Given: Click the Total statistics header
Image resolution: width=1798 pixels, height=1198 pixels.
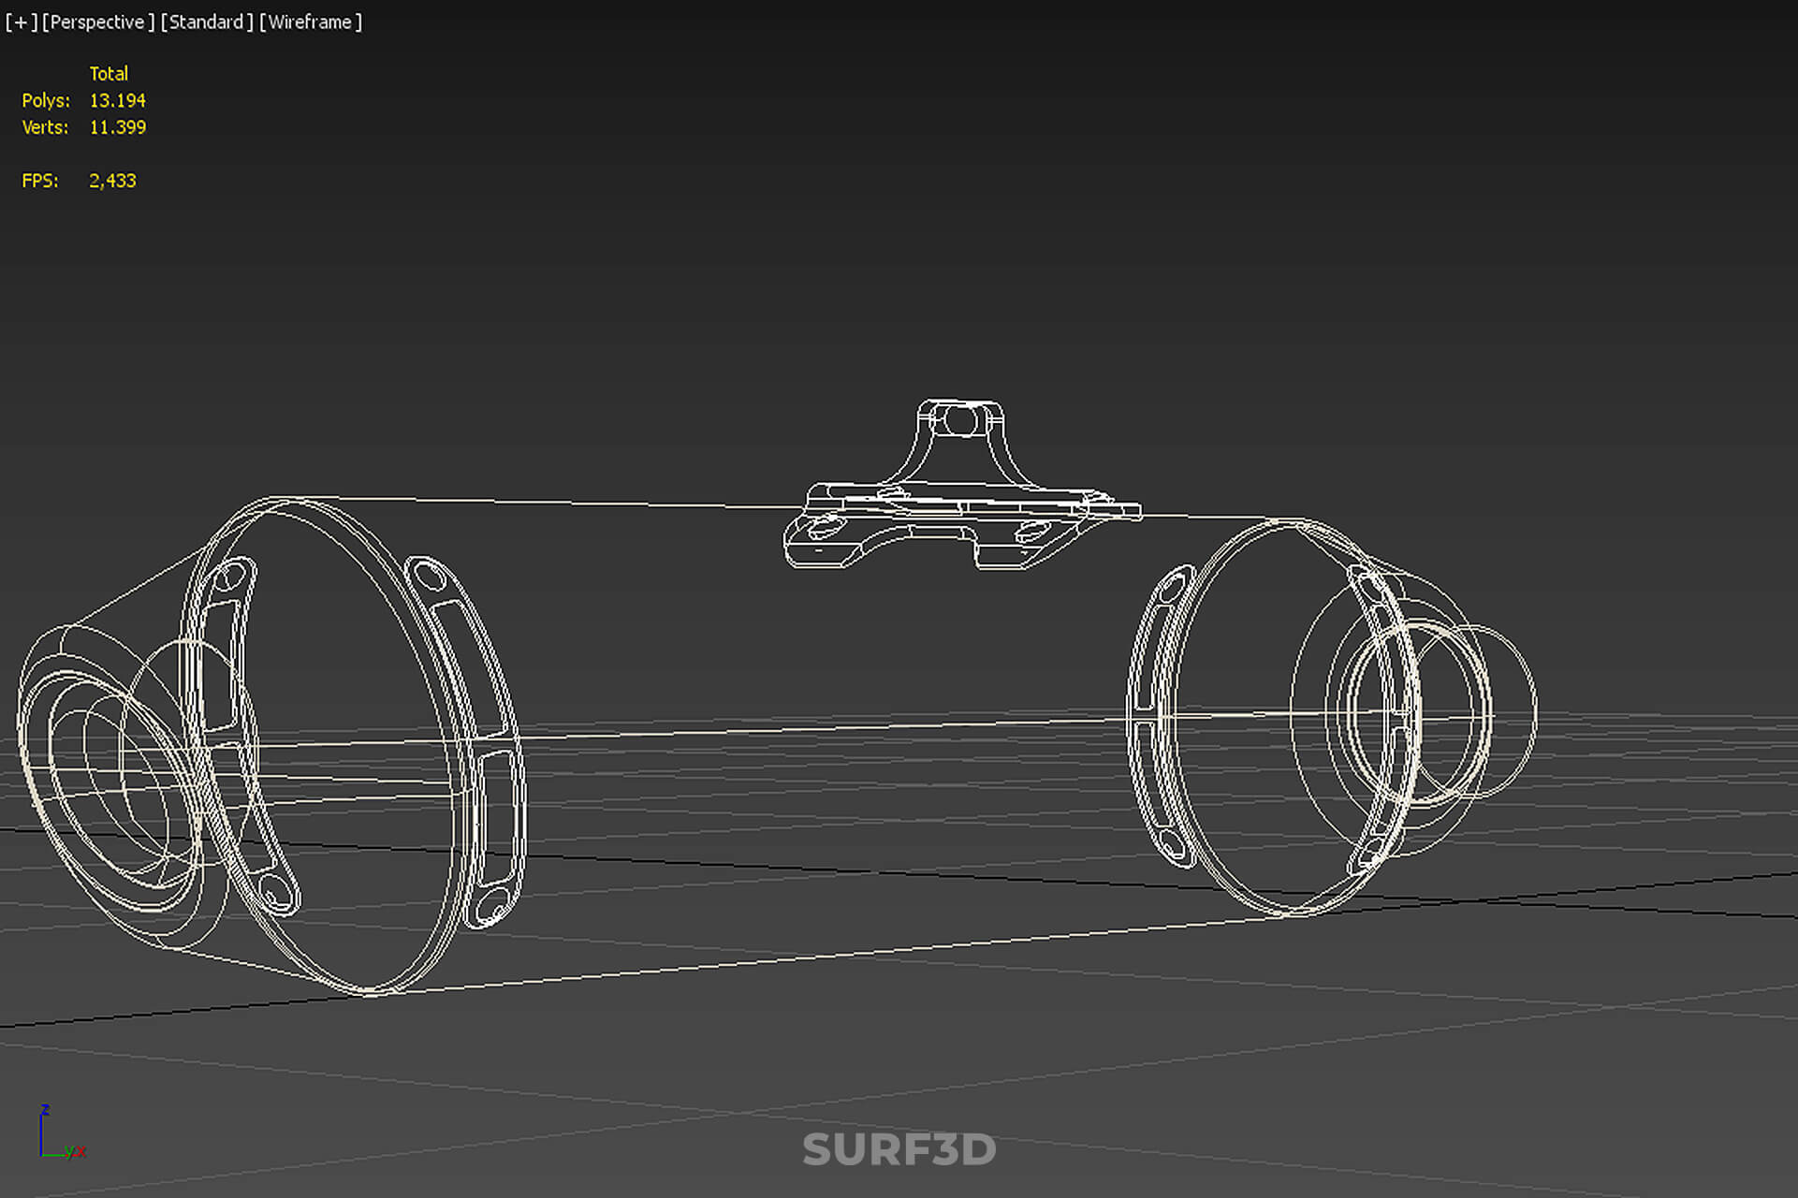Looking at the screenshot, I should pyautogui.click(x=109, y=73).
